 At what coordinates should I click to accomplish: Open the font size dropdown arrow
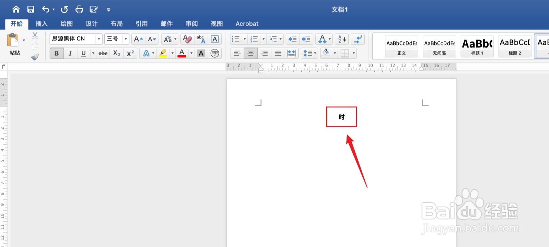pos(126,39)
